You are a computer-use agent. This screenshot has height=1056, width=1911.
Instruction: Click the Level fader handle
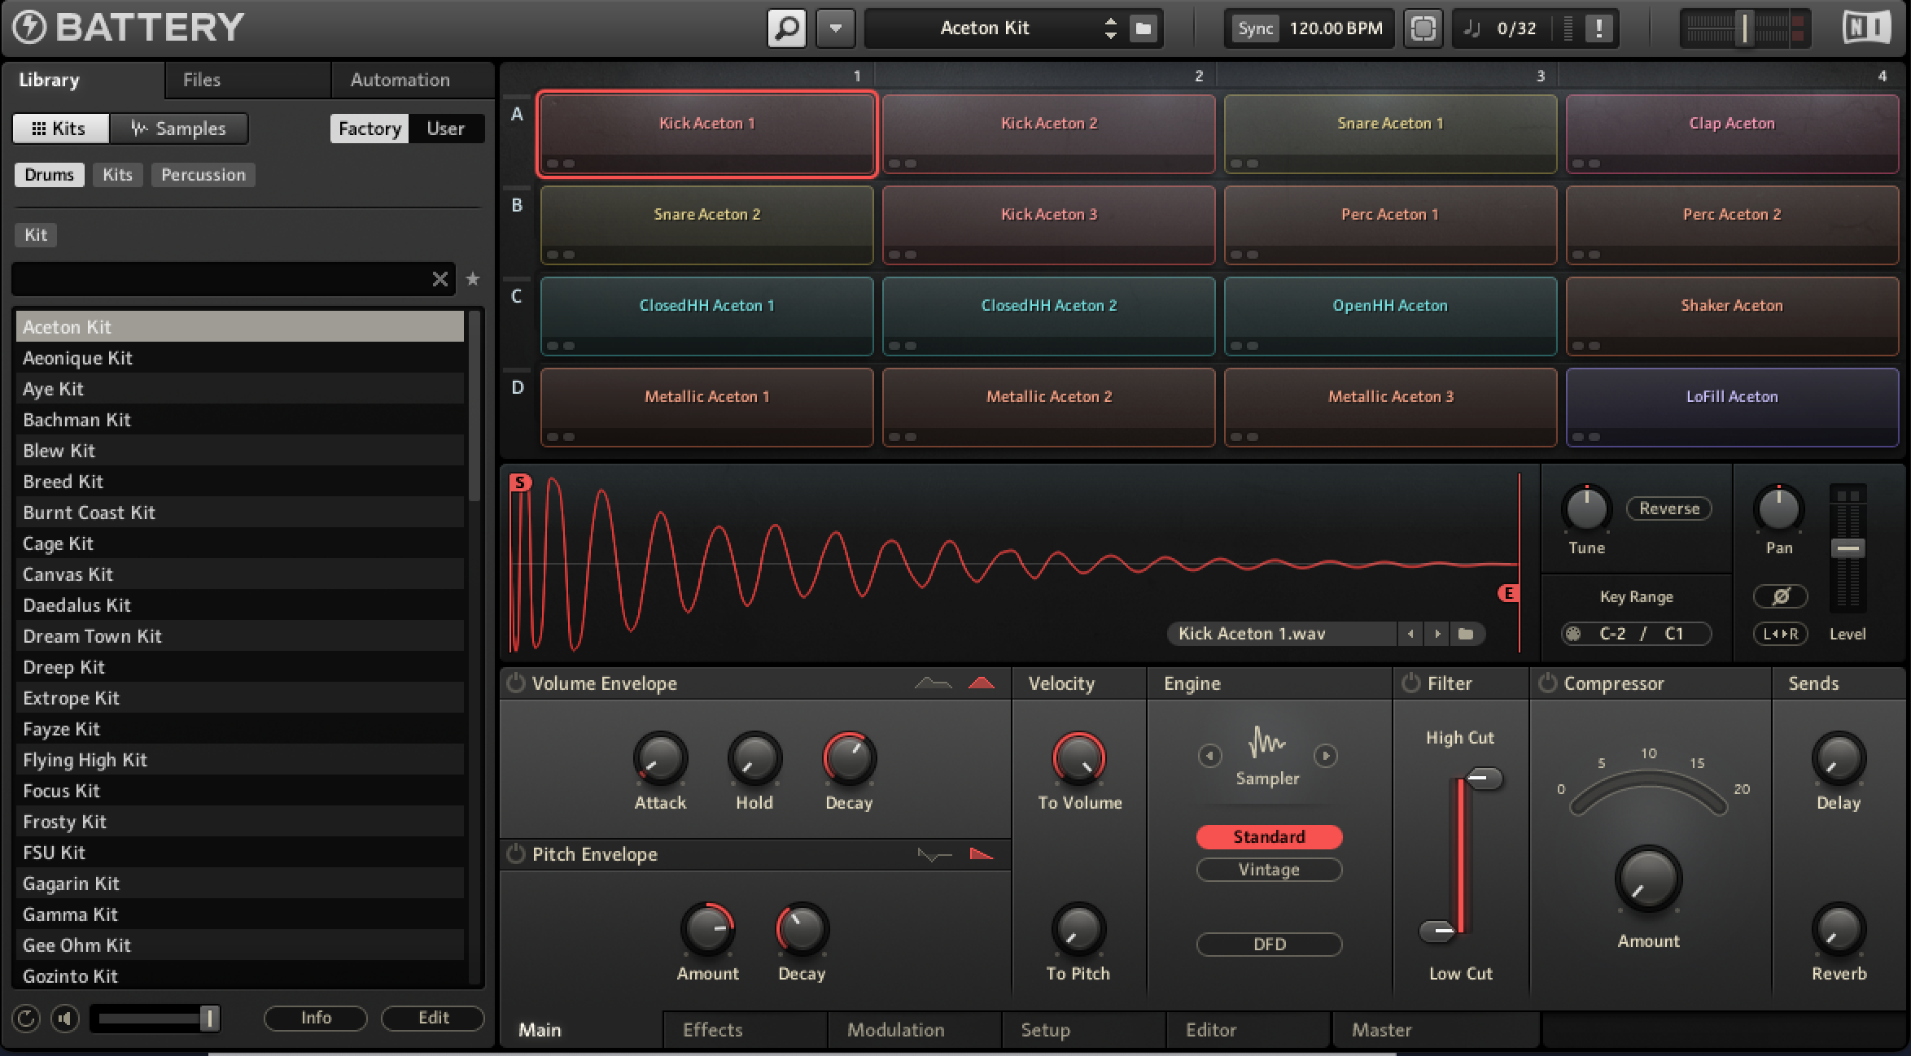[x=1848, y=548]
